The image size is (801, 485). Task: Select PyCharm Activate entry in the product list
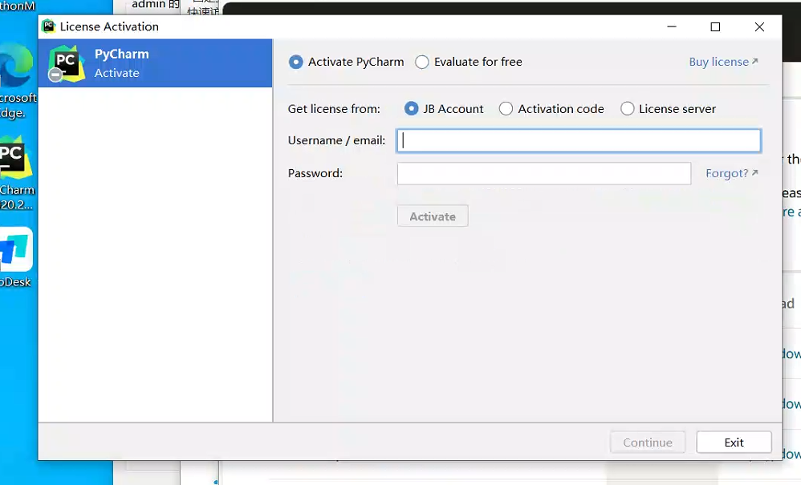click(x=155, y=63)
